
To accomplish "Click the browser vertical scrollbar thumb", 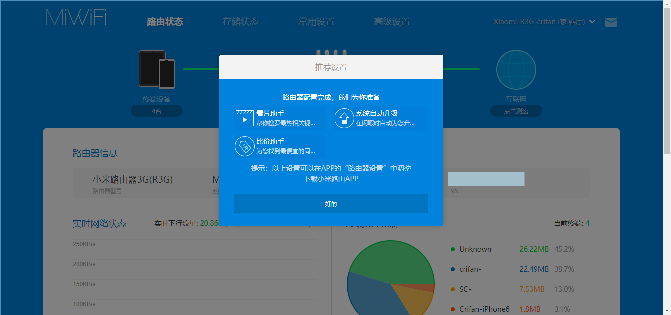I will click(x=667, y=80).
